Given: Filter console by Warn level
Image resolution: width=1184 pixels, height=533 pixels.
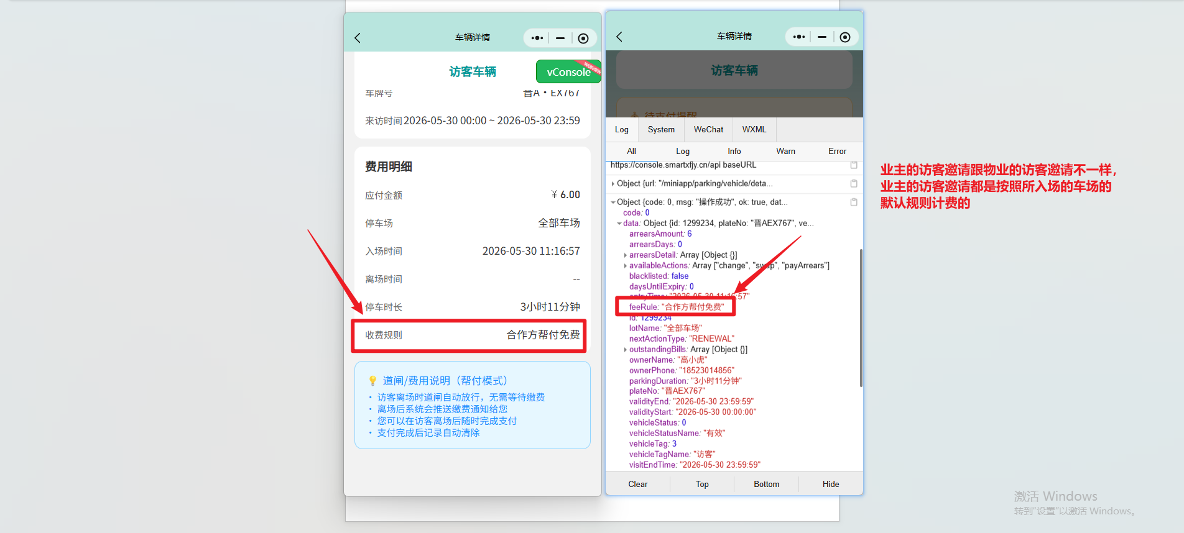Looking at the screenshot, I should [786, 151].
